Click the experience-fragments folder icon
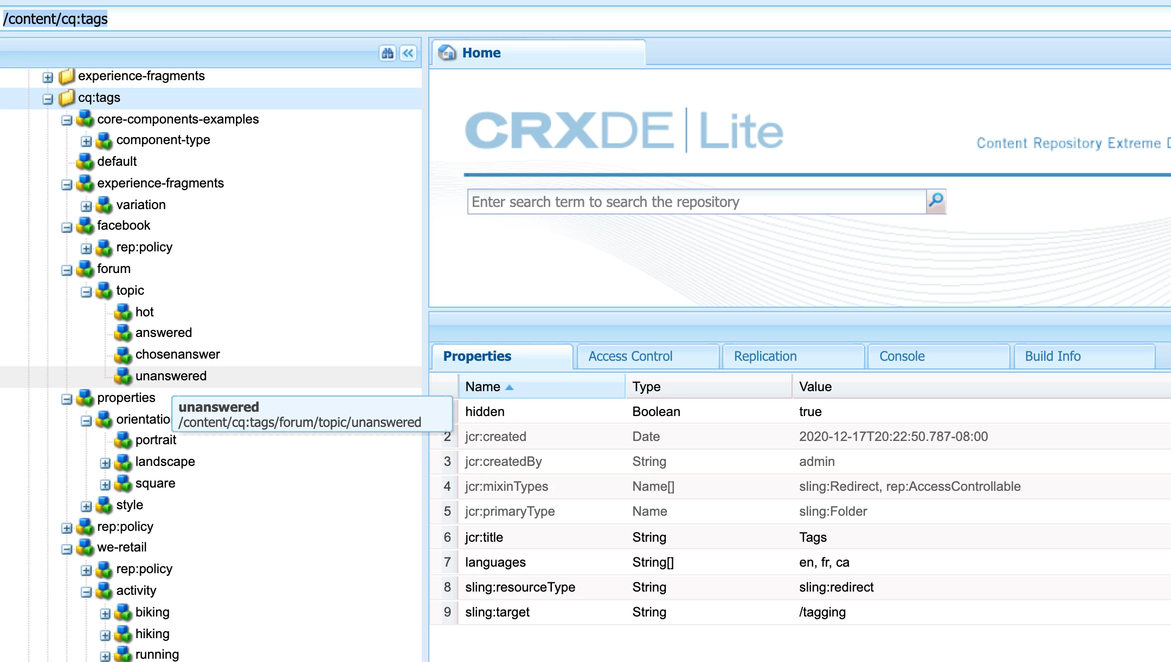 pos(67,76)
